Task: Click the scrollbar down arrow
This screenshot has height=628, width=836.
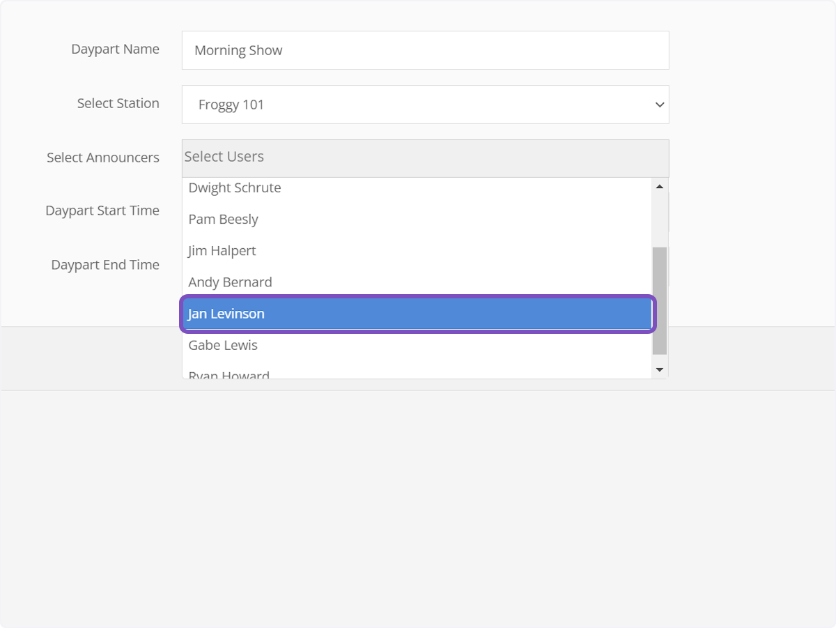Action: [659, 369]
